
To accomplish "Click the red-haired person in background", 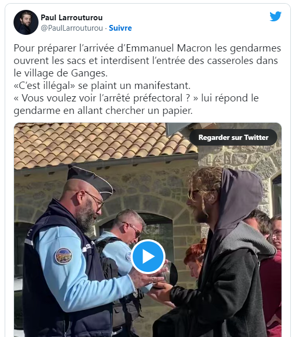I will click(x=195, y=258).
